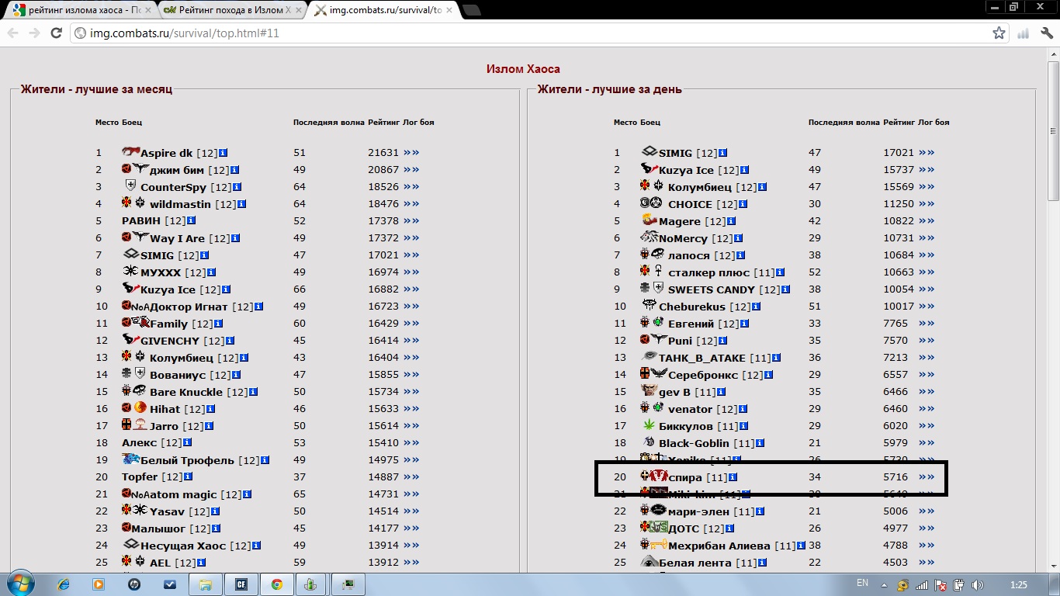This screenshot has width=1060, height=596.
Task: Click player name Puni
Action: click(681, 341)
